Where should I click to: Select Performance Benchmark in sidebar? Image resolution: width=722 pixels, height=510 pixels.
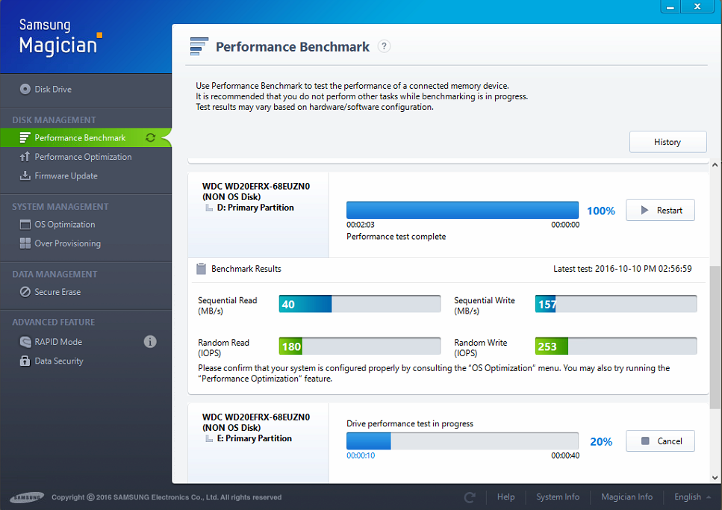point(86,137)
